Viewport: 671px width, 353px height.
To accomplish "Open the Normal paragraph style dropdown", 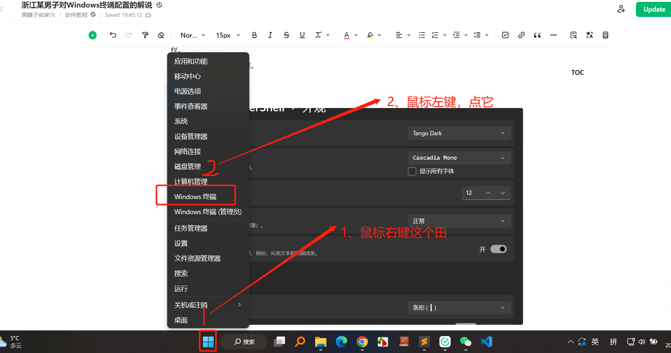I will pyautogui.click(x=193, y=35).
